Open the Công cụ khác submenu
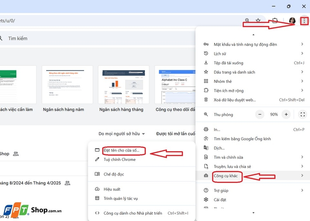 tap(253, 176)
